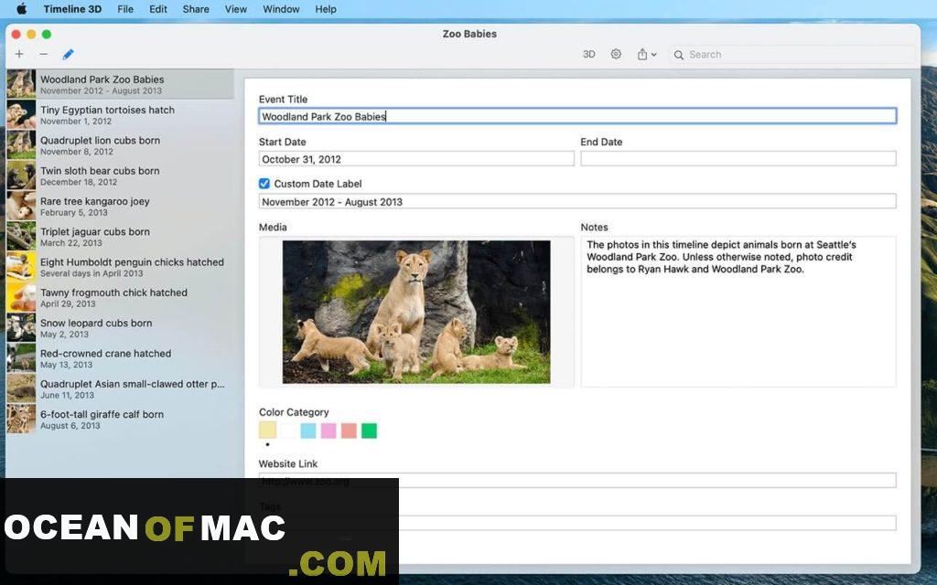Click the Twin sloth bear cubs thumbnail
Viewport: 937px width, 585px height.
click(x=22, y=175)
